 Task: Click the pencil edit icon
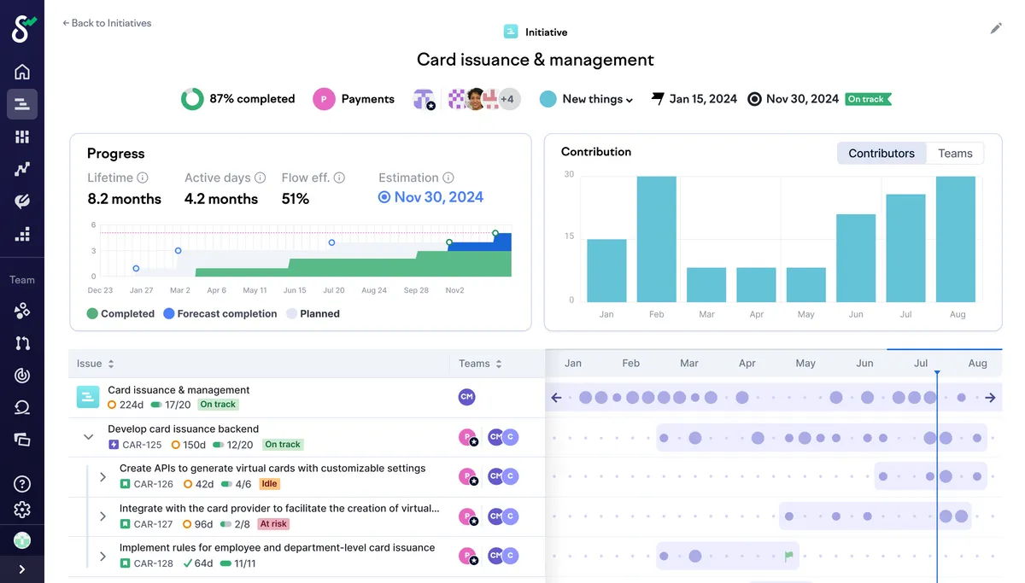996,28
